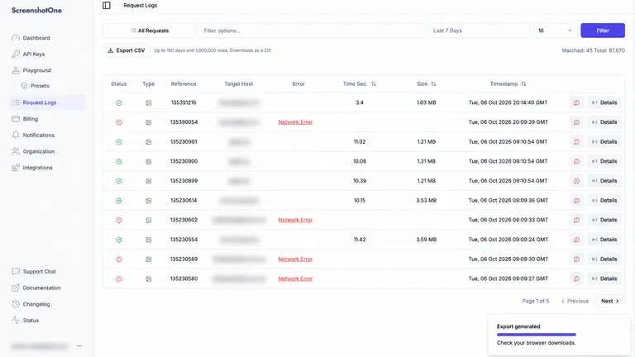Click the feedback chat icon for 135230899
The width and height of the screenshot is (635, 357).
pos(576,181)
